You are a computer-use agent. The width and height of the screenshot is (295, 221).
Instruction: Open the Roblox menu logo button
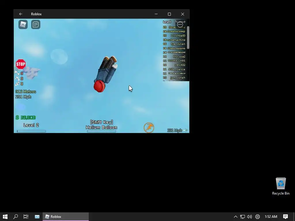click(x=23, y=24)
